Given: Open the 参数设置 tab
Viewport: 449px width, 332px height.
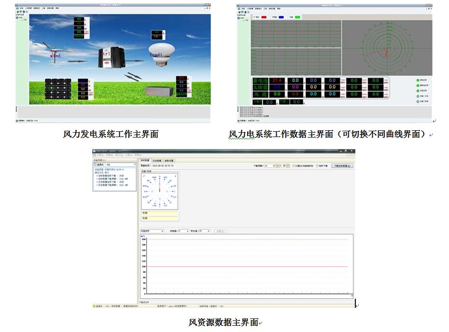Looking at the screenshot, I should pyautogui.click(x=168, y=160).
